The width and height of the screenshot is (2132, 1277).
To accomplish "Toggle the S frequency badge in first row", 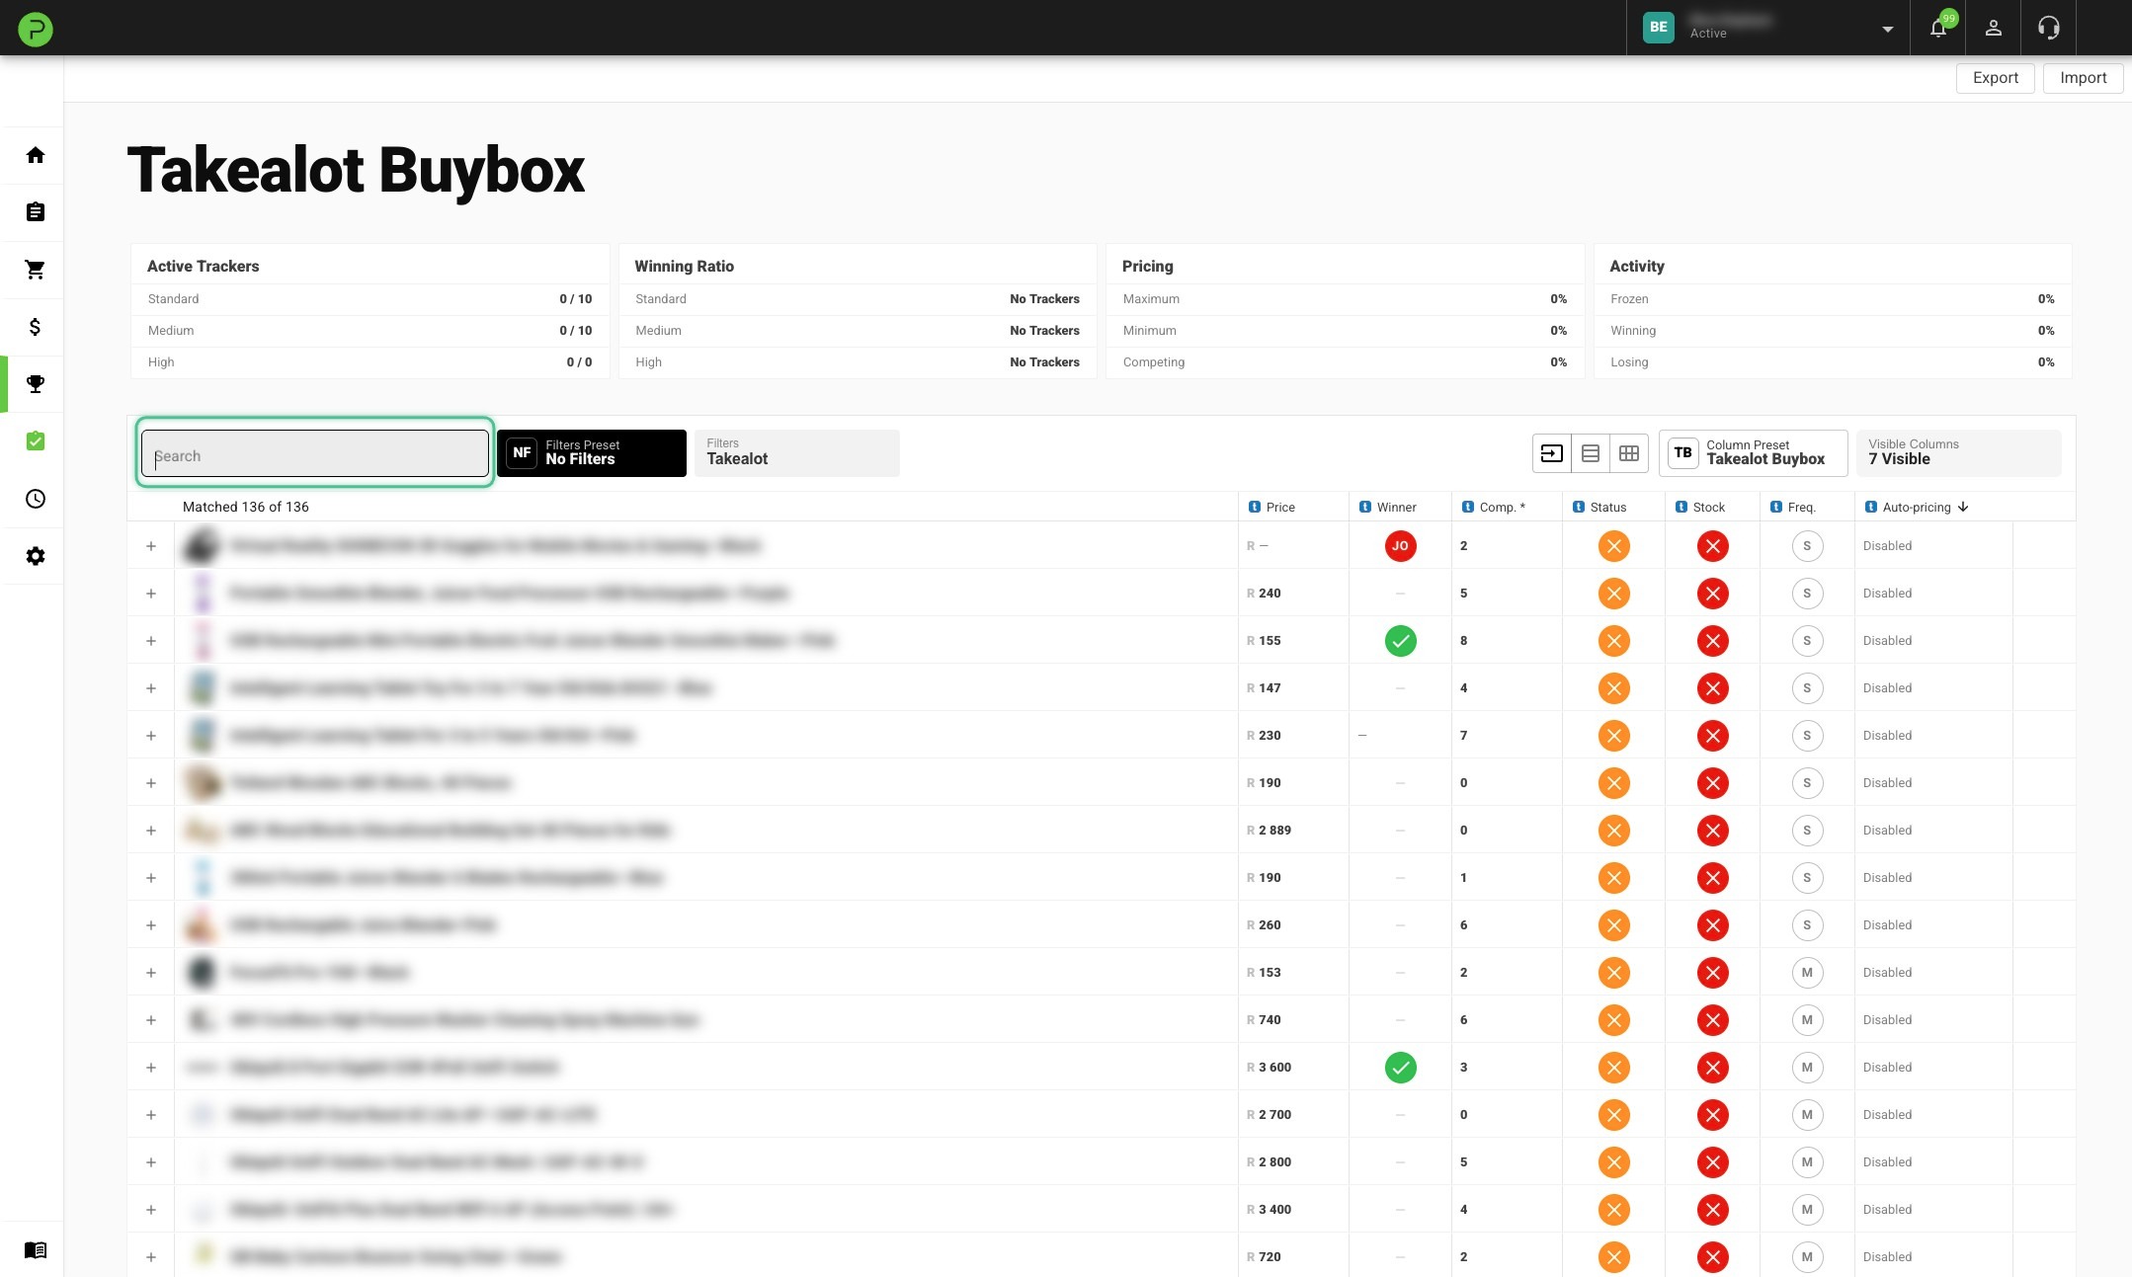I will (1807, 546).
